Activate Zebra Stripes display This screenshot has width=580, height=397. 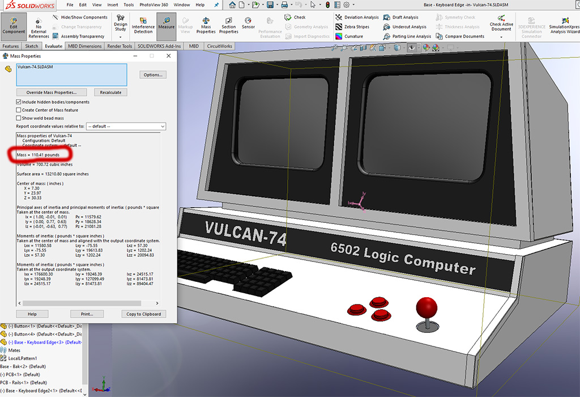(353, 27)
